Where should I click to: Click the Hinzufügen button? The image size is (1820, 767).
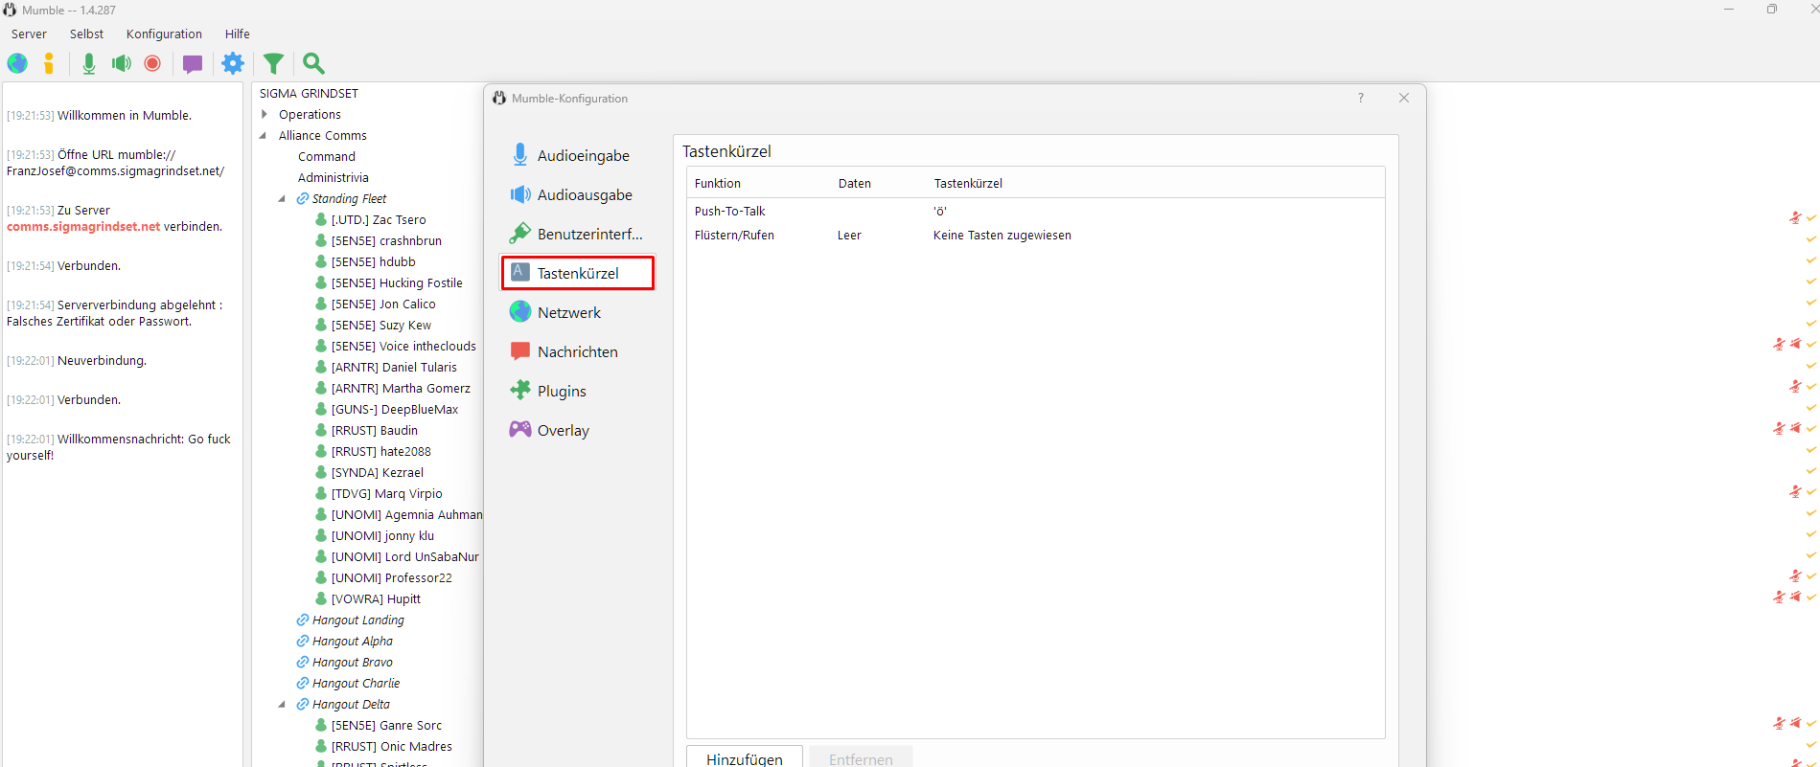click(745, 757)
